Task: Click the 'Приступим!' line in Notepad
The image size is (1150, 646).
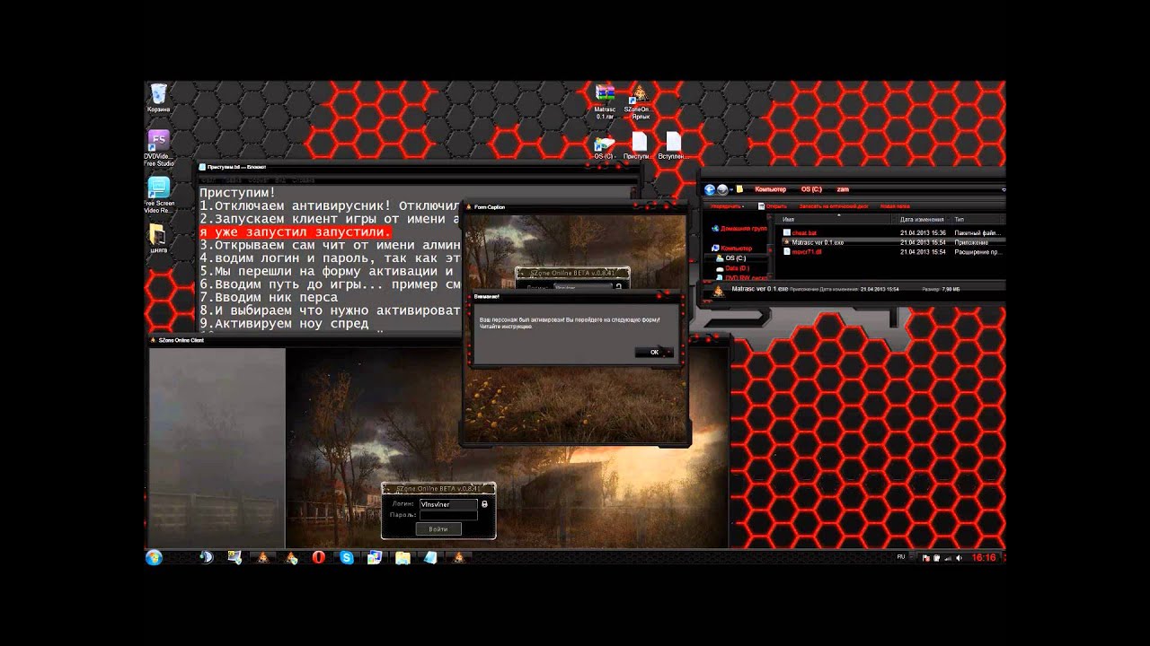Action: point(237,193)
